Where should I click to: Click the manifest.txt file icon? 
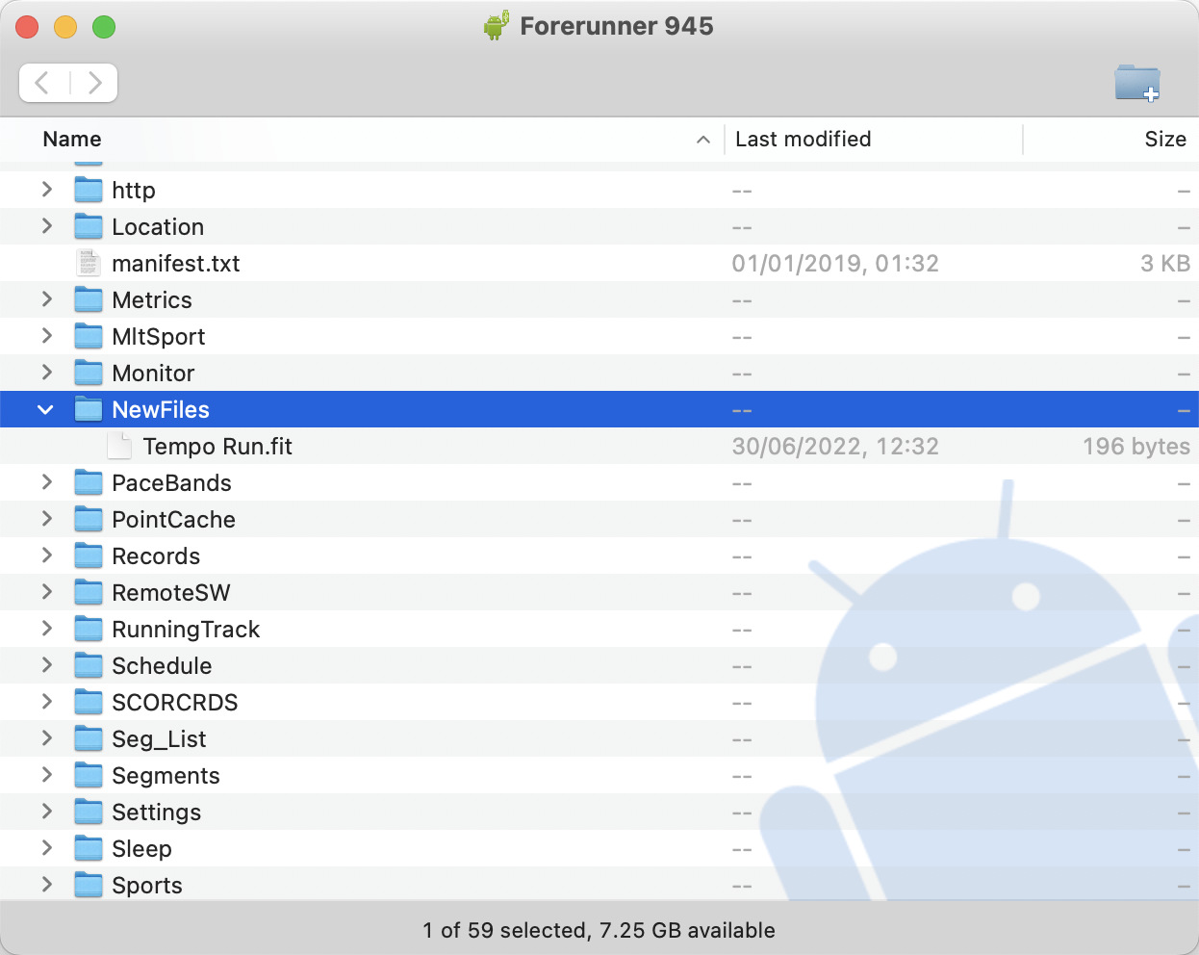point(89,263)
